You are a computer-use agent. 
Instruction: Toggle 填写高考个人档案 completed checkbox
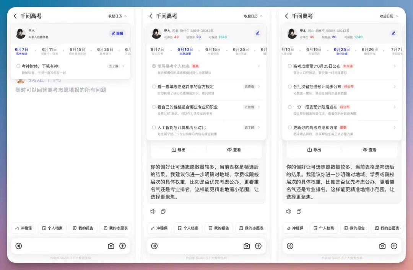tap(154, 66)
